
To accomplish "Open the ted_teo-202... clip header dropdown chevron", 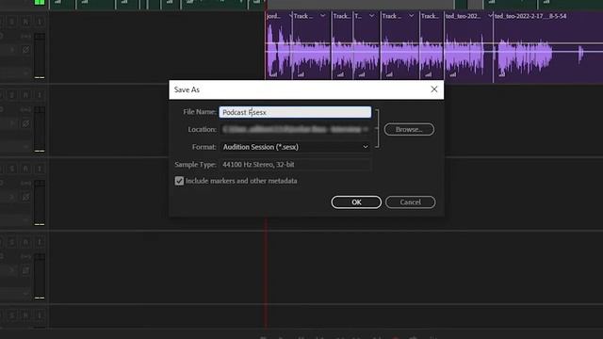I will point(490,16).
